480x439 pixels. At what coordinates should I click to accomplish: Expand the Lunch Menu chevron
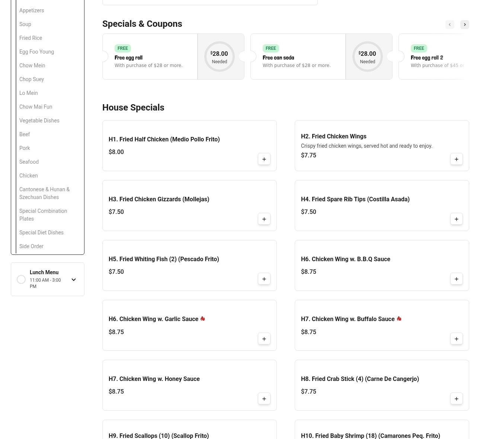pos(74,279)
